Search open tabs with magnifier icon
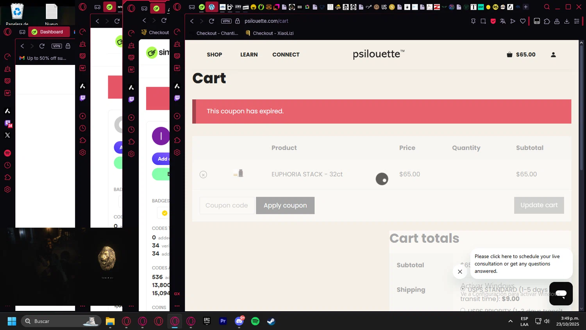The image size is (586, 330). pos(547,7)
